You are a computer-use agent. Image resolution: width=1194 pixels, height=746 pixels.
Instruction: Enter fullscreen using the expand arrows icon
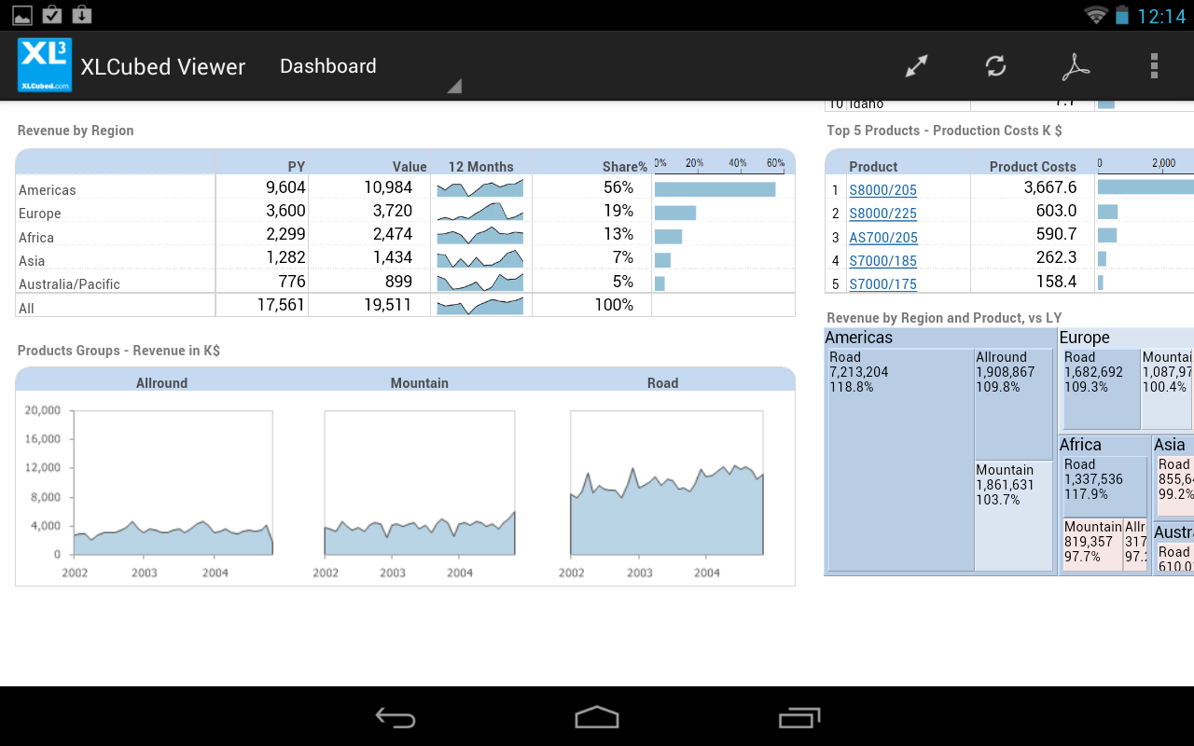pyautogui.click(x=916, y=65)
